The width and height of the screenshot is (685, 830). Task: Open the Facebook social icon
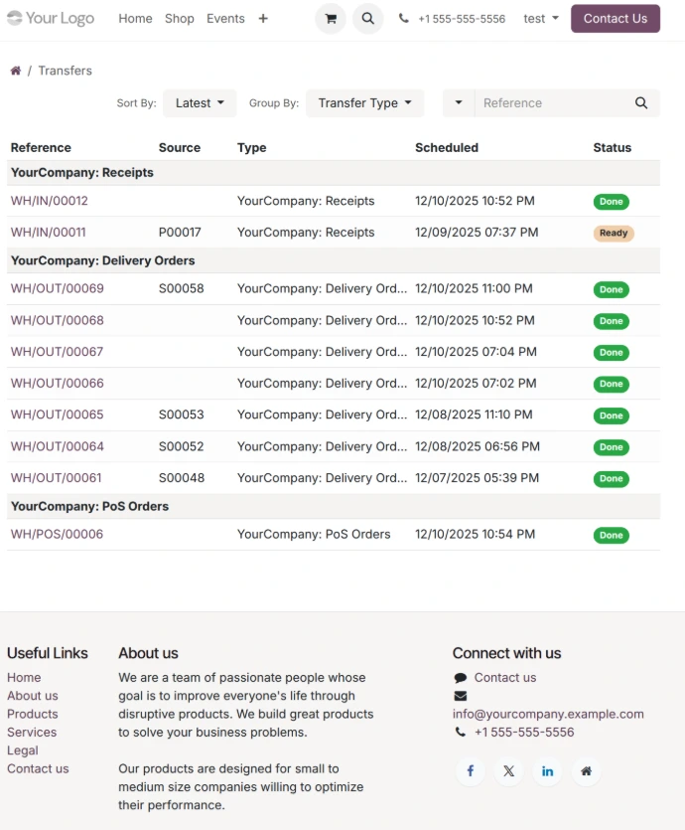471,771
